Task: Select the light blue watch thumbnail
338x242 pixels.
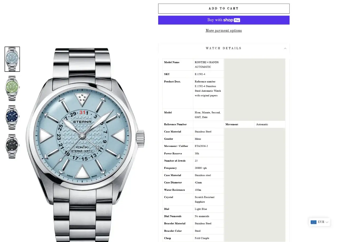Action: point(12,59)
